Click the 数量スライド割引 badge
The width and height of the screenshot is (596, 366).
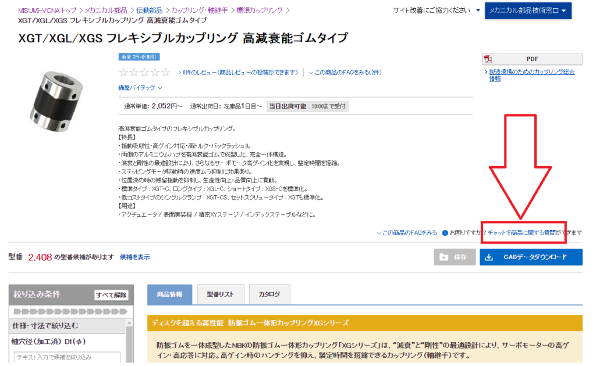tap(139, 57)
